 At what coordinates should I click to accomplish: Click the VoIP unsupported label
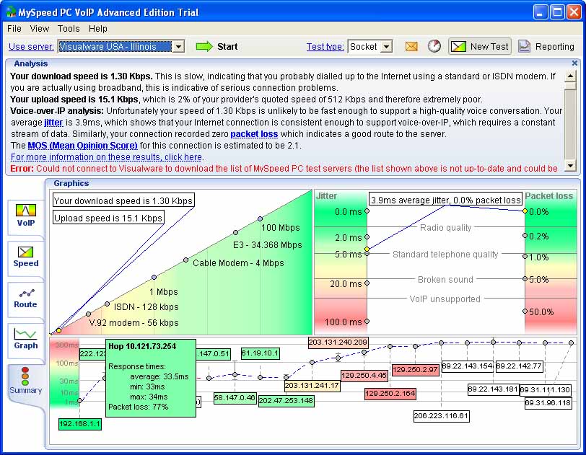(x=445, y=299)
